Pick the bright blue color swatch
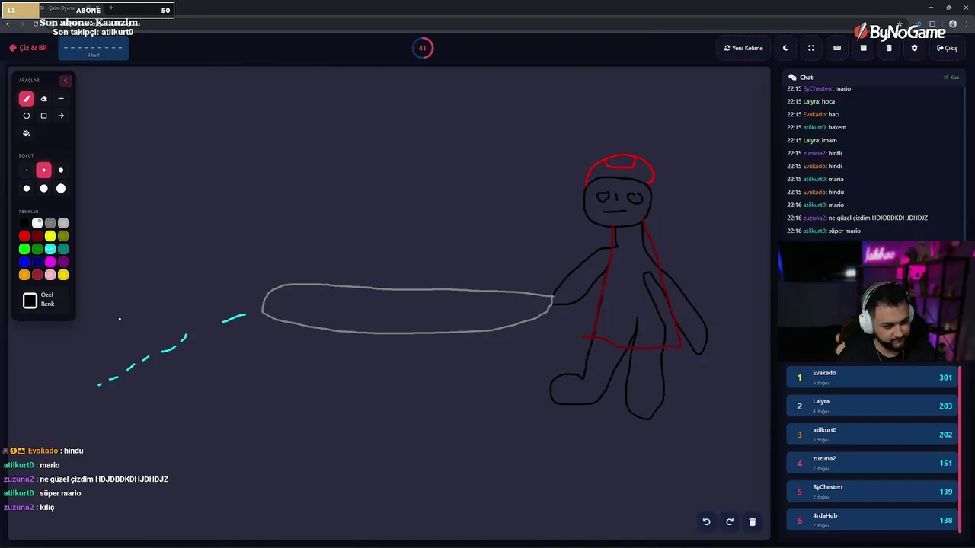The image size is (975, 548). point(24,262)
